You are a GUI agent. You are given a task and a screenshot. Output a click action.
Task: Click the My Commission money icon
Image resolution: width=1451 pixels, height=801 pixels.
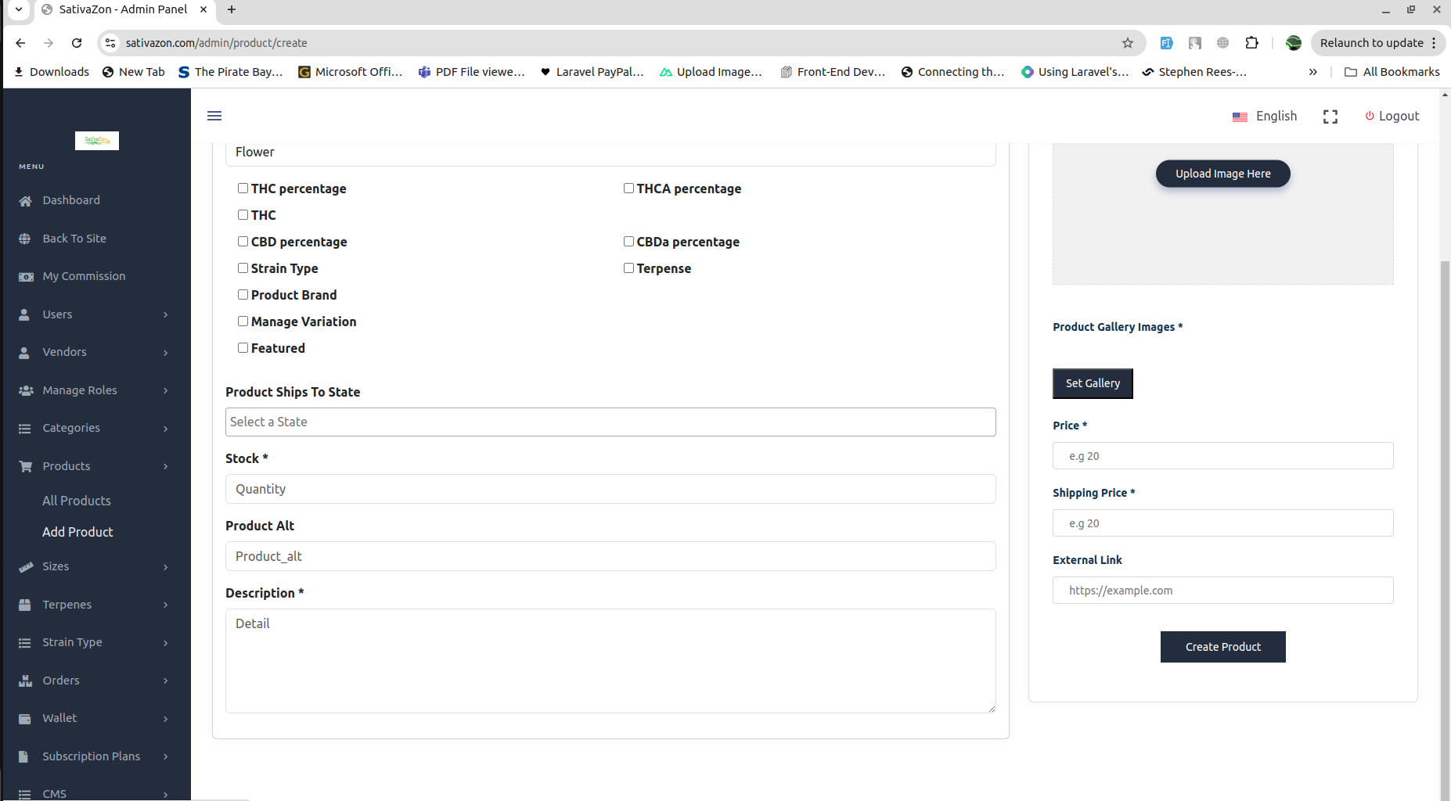coord(26,277)
